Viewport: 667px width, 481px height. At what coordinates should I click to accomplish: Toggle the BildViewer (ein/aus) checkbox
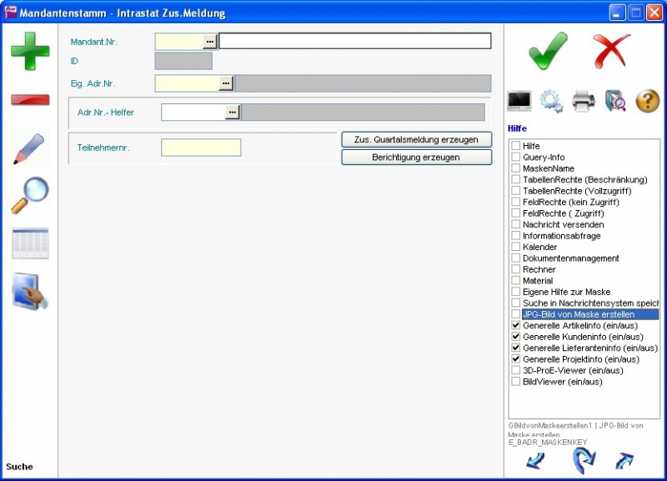click(516, 382)
